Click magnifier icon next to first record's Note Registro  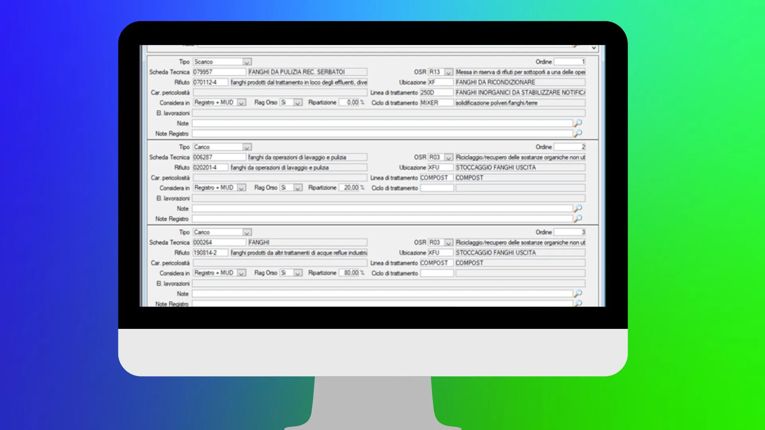(x=578, y=133)
